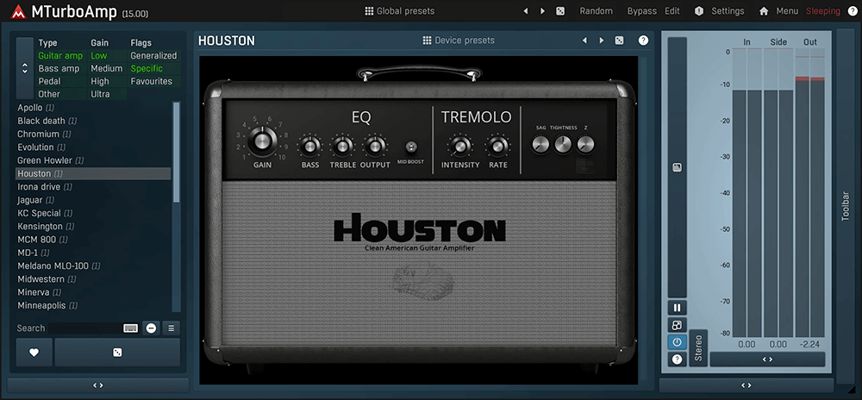Clear search with the minus icon

[x=151, y=328]
